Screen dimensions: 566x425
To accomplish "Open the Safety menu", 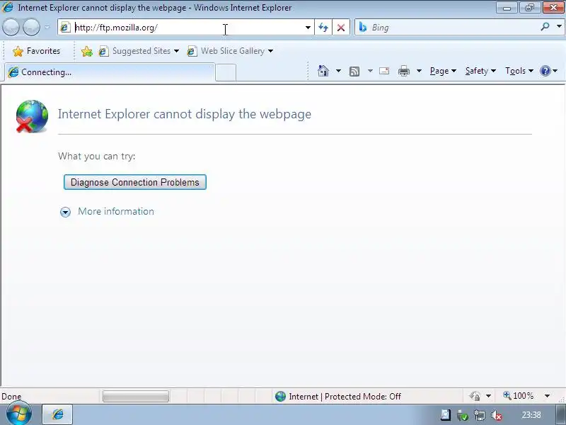I will [x=480, y=71].
